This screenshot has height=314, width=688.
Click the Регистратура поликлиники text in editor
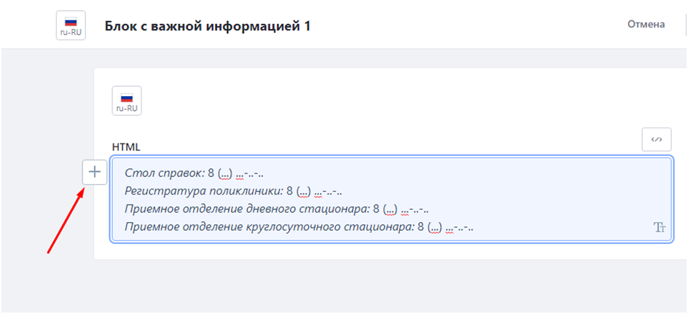pos(203,192)
